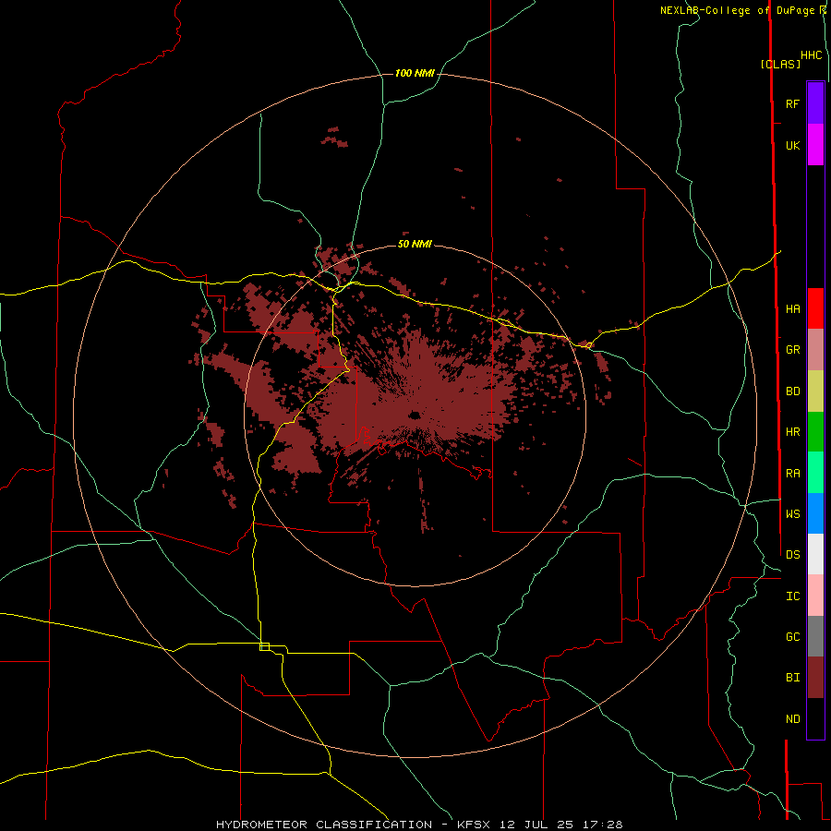This screenshot has width=831, height=831.
Task: Click the RA legend label
Action: click(792, 474)
